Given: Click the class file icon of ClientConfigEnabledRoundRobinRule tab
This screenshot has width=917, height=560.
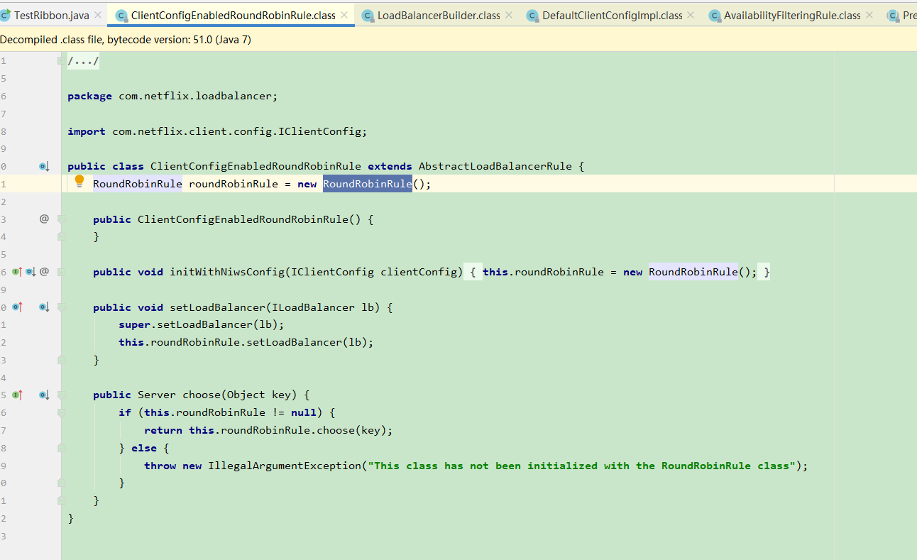Looking at the screenshot, I should pos(121,15).
